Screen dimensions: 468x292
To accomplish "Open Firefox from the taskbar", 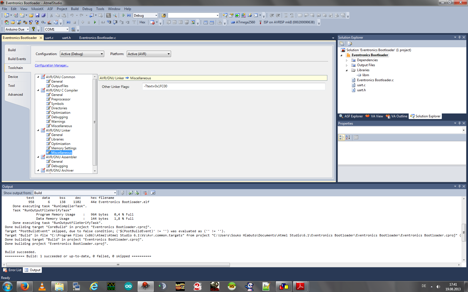I will 25,286.
